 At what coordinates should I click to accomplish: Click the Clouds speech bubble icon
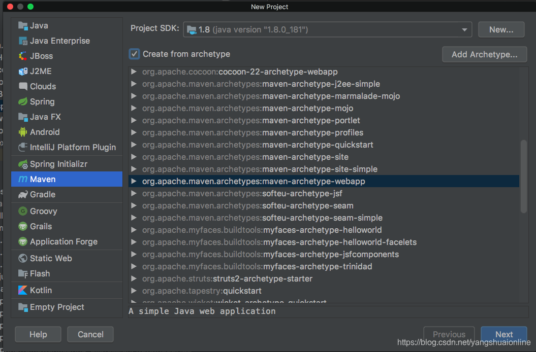23,86
